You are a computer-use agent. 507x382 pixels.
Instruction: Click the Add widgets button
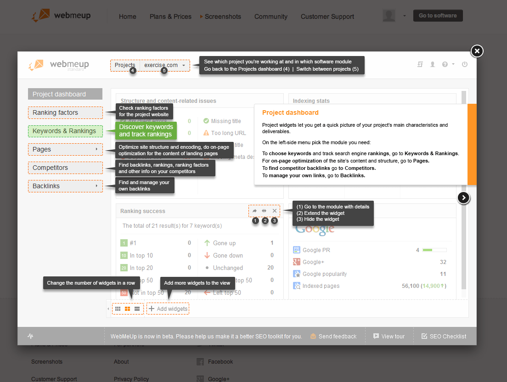coord(168,309)
